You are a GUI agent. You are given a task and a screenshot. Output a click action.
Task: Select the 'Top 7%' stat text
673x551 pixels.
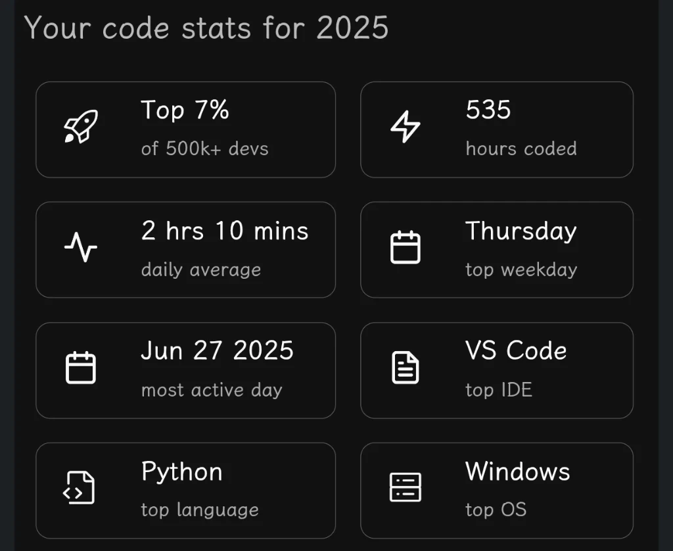(x=185, y=110)
